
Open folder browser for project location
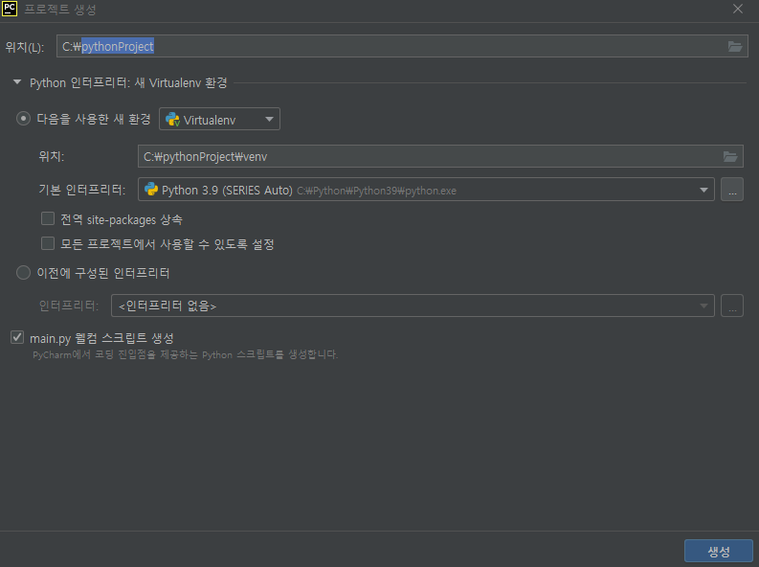[x=735, y=47]
